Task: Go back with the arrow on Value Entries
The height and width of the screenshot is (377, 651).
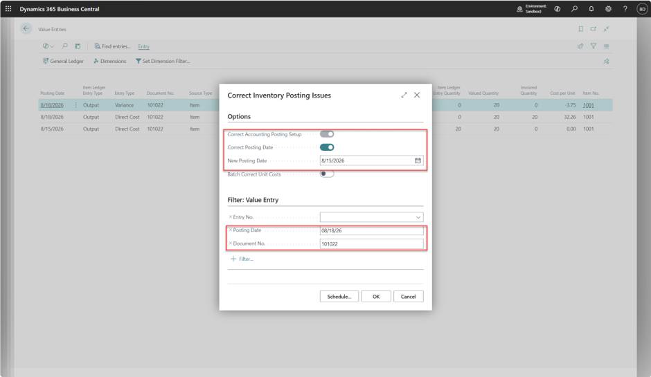Action: [26, 28]
